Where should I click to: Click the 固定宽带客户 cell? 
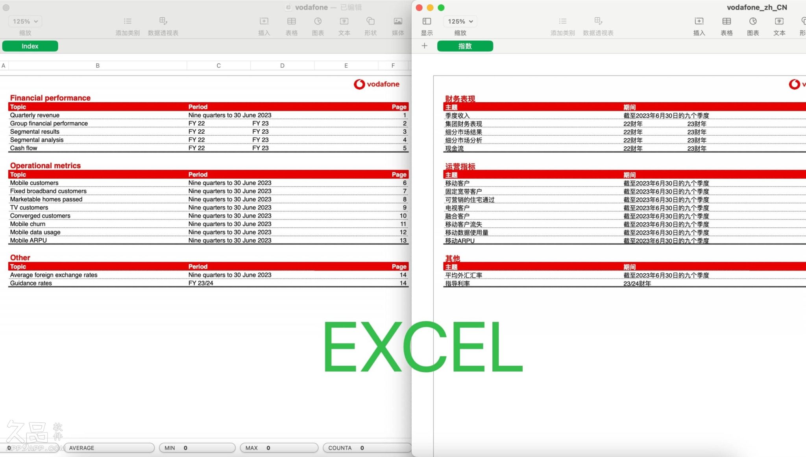[463, 192]
